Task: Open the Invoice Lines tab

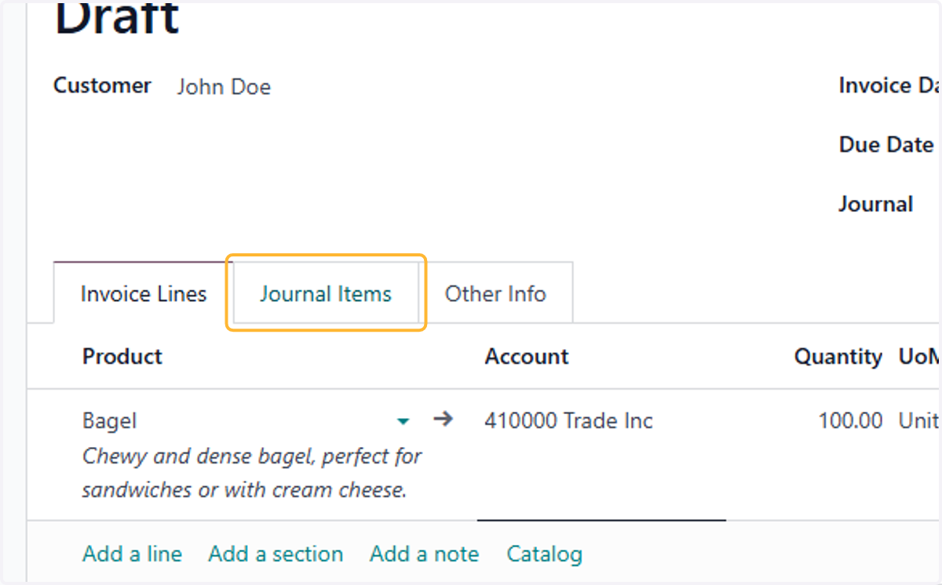Action: coord(144,293)
